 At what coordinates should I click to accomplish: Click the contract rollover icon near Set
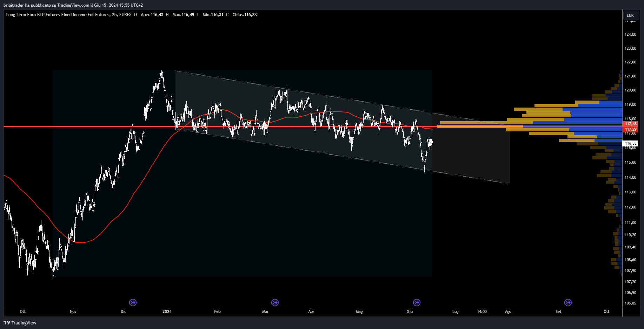[568, 302]
